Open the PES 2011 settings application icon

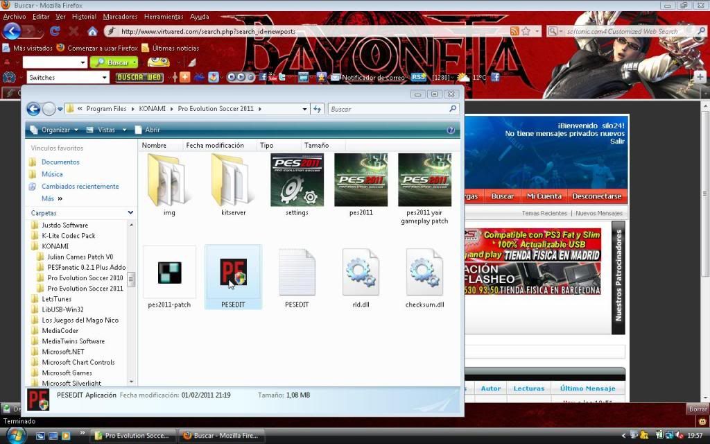coord(297,180)
